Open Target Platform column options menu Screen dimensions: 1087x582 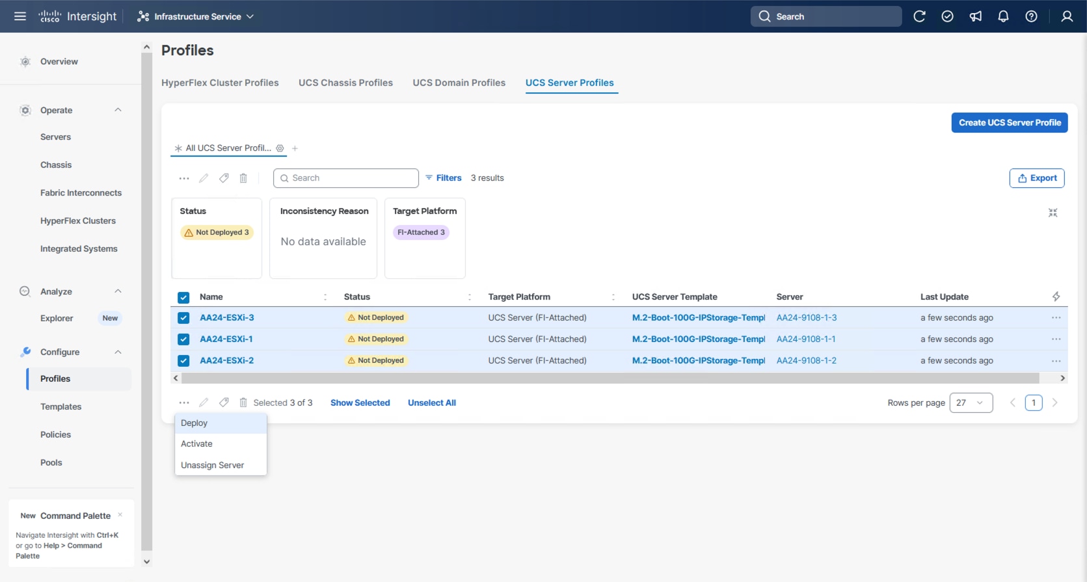click(x=613, y=297)
